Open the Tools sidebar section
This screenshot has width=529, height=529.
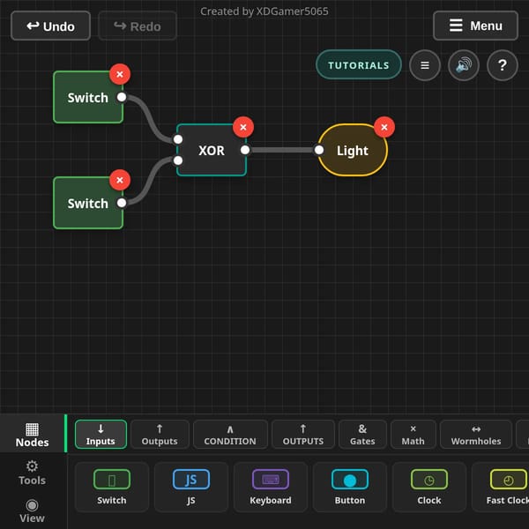pyautogui.click(x=32, y=473)
